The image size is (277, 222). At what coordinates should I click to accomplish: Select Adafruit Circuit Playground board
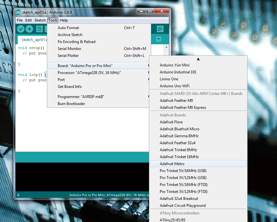pyautogui.click(x=198, y=206)
